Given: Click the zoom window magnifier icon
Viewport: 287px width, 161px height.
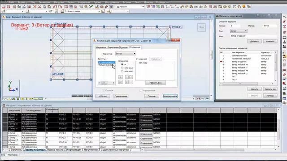Looking at the screenshot, I should 81,7.
